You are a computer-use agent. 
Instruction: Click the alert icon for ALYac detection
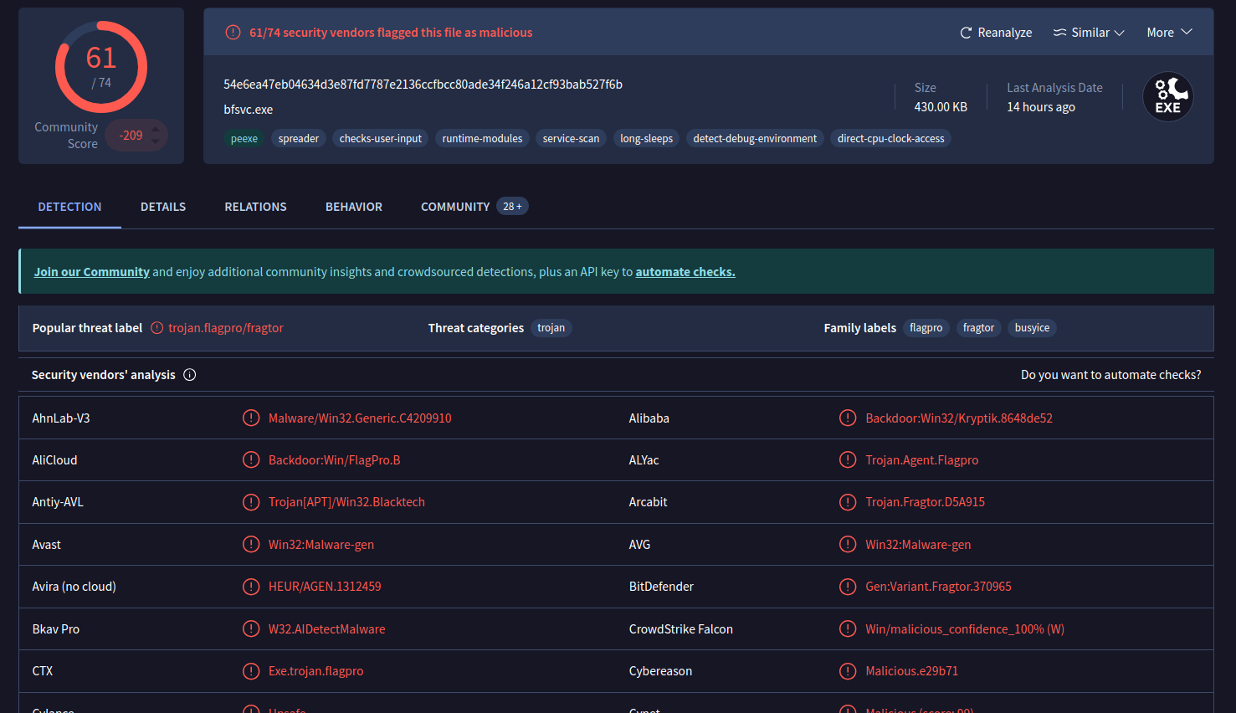pyautogui.click(x=848, y=459)
